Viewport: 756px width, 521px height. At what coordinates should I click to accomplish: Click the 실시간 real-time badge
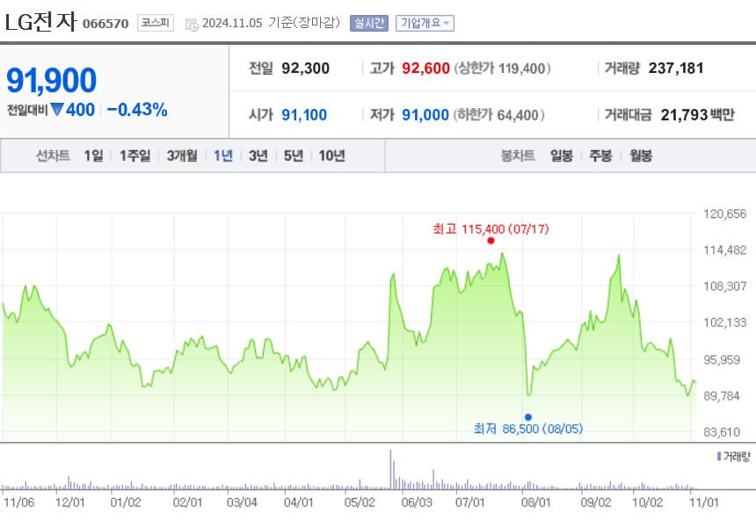tap(369, 23)
